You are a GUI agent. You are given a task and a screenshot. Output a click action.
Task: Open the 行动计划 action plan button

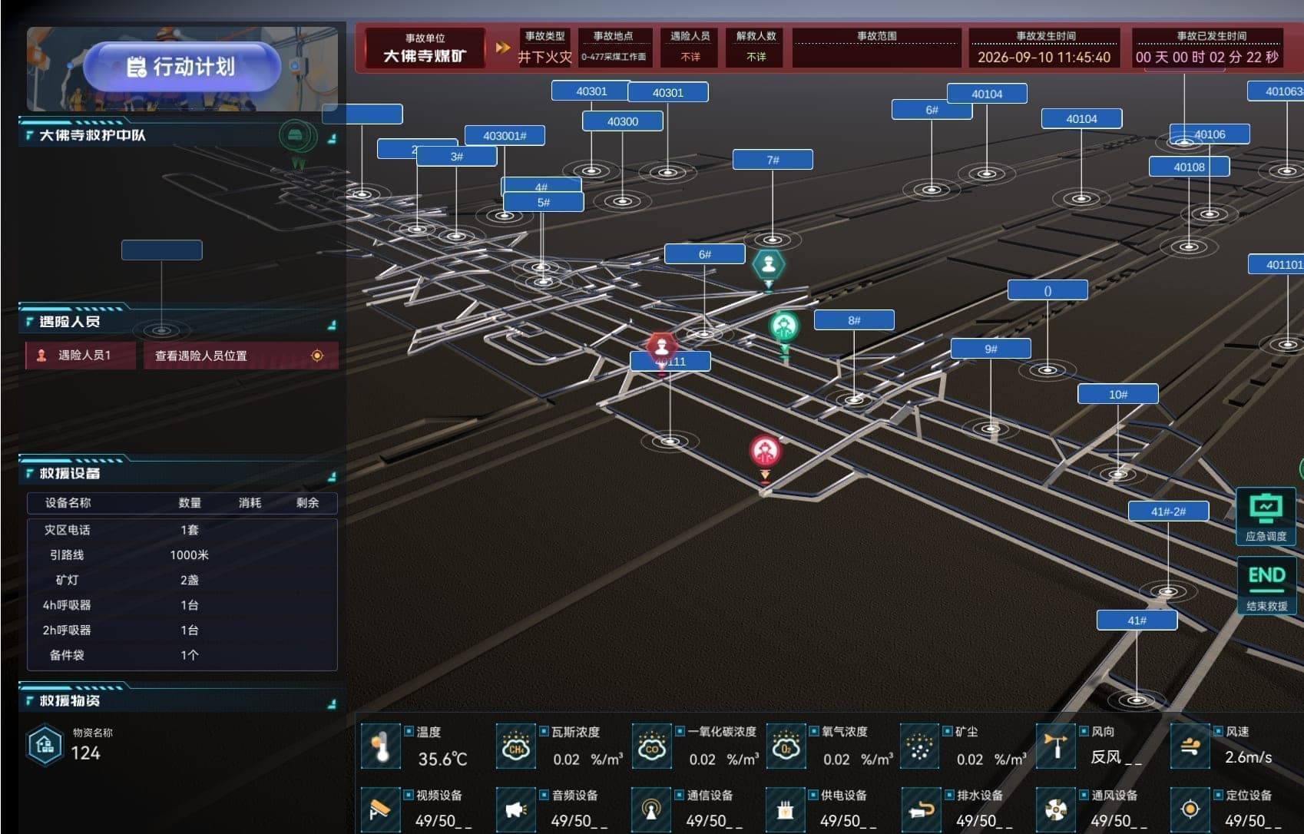182,67
